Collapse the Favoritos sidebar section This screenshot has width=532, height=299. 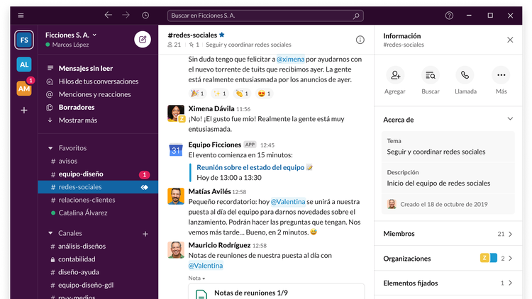click(x=50, y=148)
